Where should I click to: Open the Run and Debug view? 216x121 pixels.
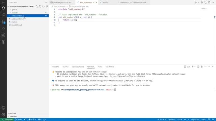click(x=3, y=28)
